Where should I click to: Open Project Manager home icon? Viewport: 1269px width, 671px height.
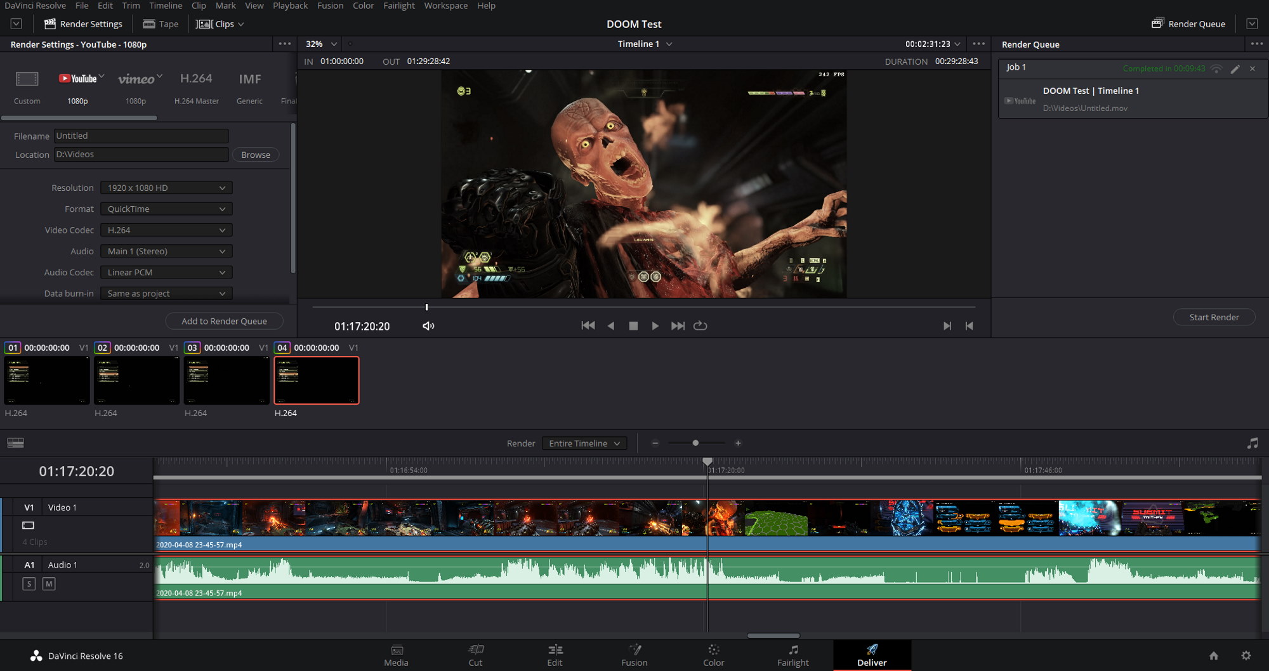tap(1214, 656)
